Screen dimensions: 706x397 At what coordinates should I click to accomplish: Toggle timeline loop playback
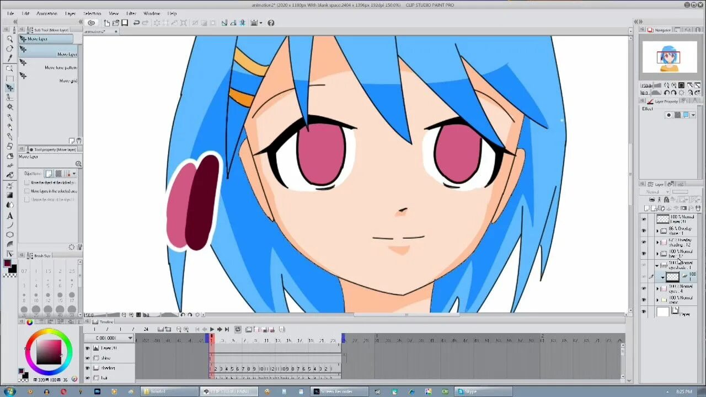pyautogui.click(x=238, y=329)
